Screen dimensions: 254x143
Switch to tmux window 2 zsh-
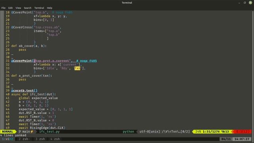tap(24, 139)
